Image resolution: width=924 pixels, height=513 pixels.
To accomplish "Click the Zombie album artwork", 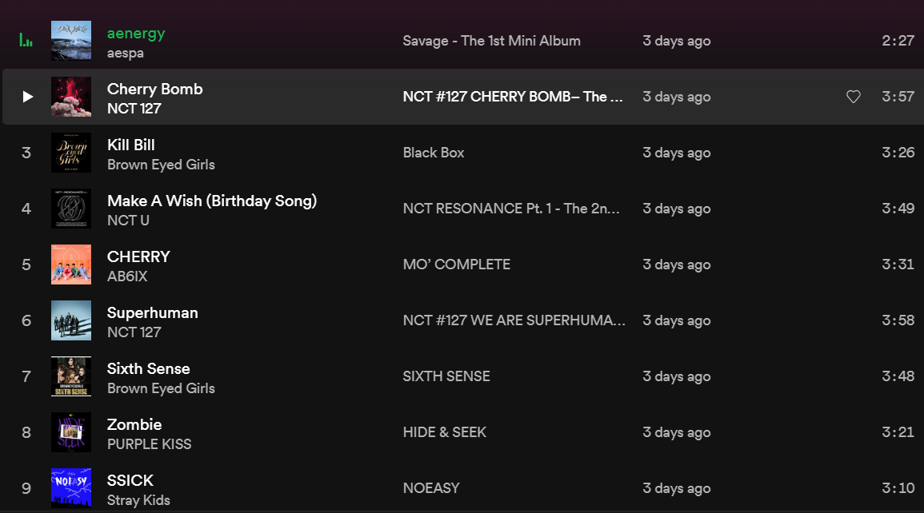I will [71, 431].
